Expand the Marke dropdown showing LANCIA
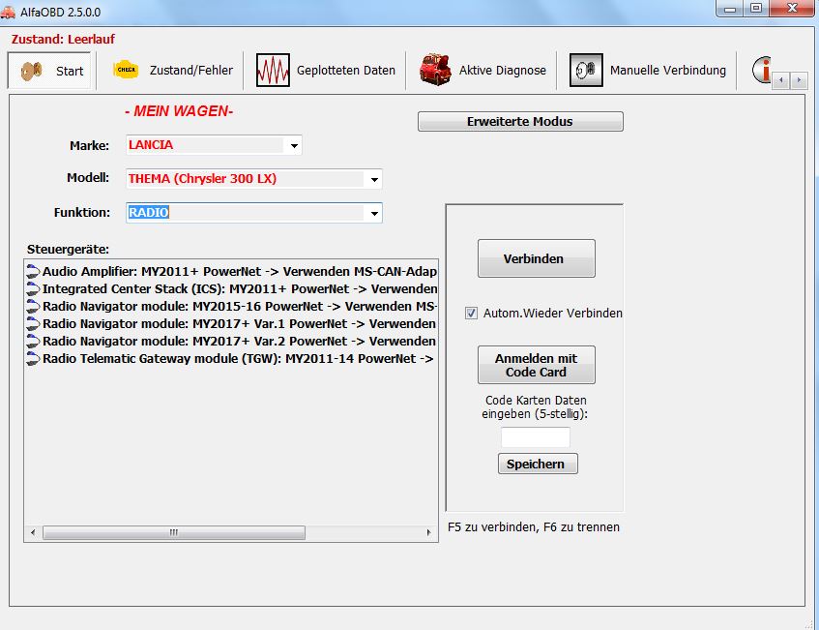The height and width of the screenshot is (630, 819). point(294,146)
